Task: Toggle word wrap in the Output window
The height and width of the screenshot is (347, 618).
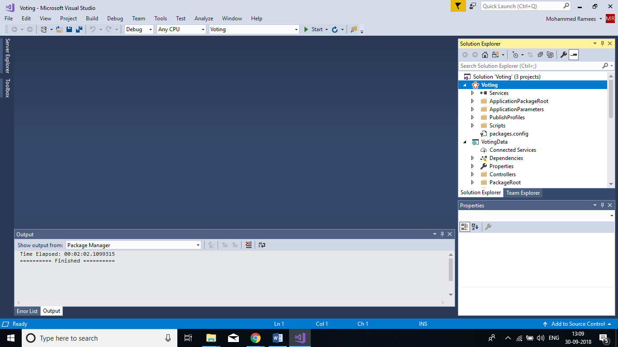Action: (261, 245)
